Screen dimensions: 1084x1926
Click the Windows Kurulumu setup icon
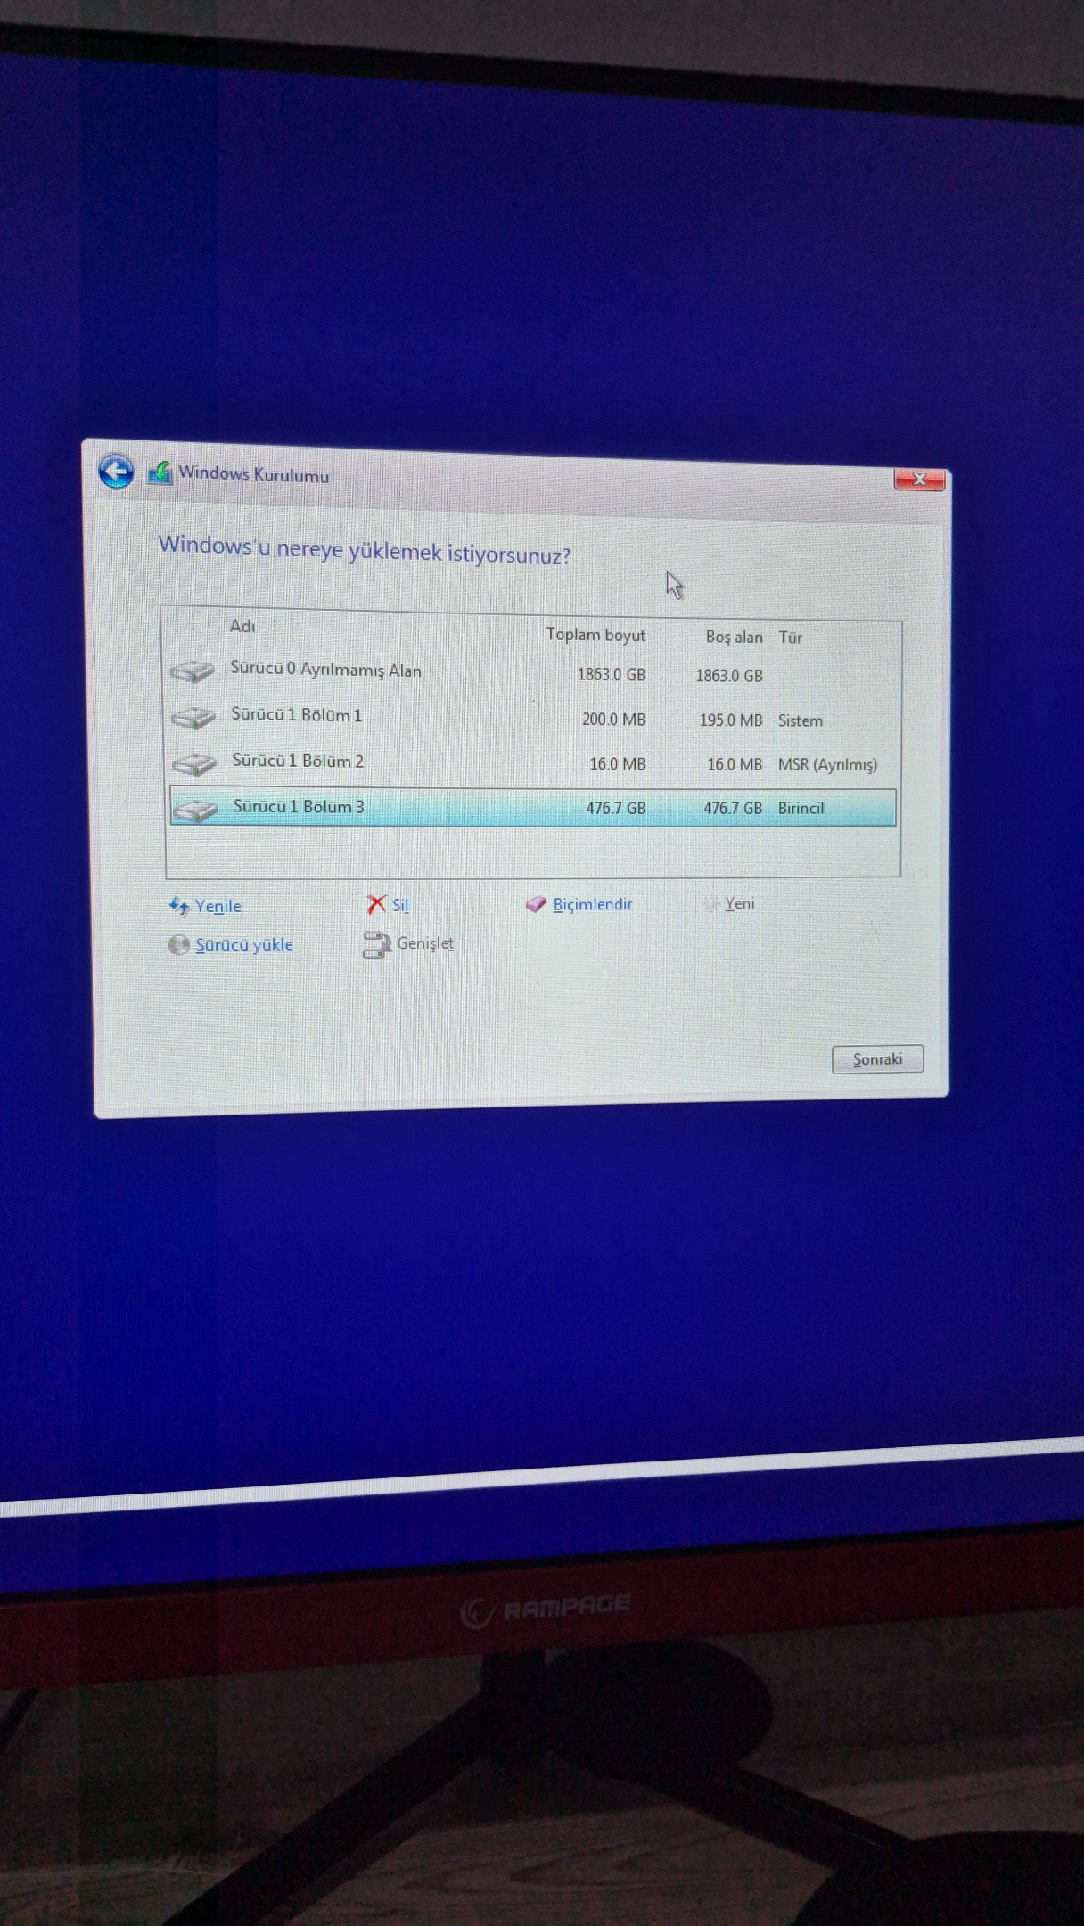tap(160, 473)
